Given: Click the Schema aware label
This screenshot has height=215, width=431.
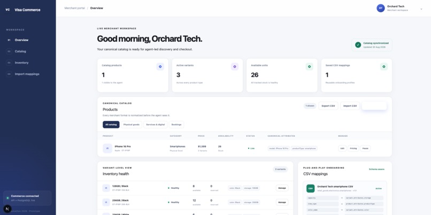Looking at the screenshot, I should (x=376, y=170).
